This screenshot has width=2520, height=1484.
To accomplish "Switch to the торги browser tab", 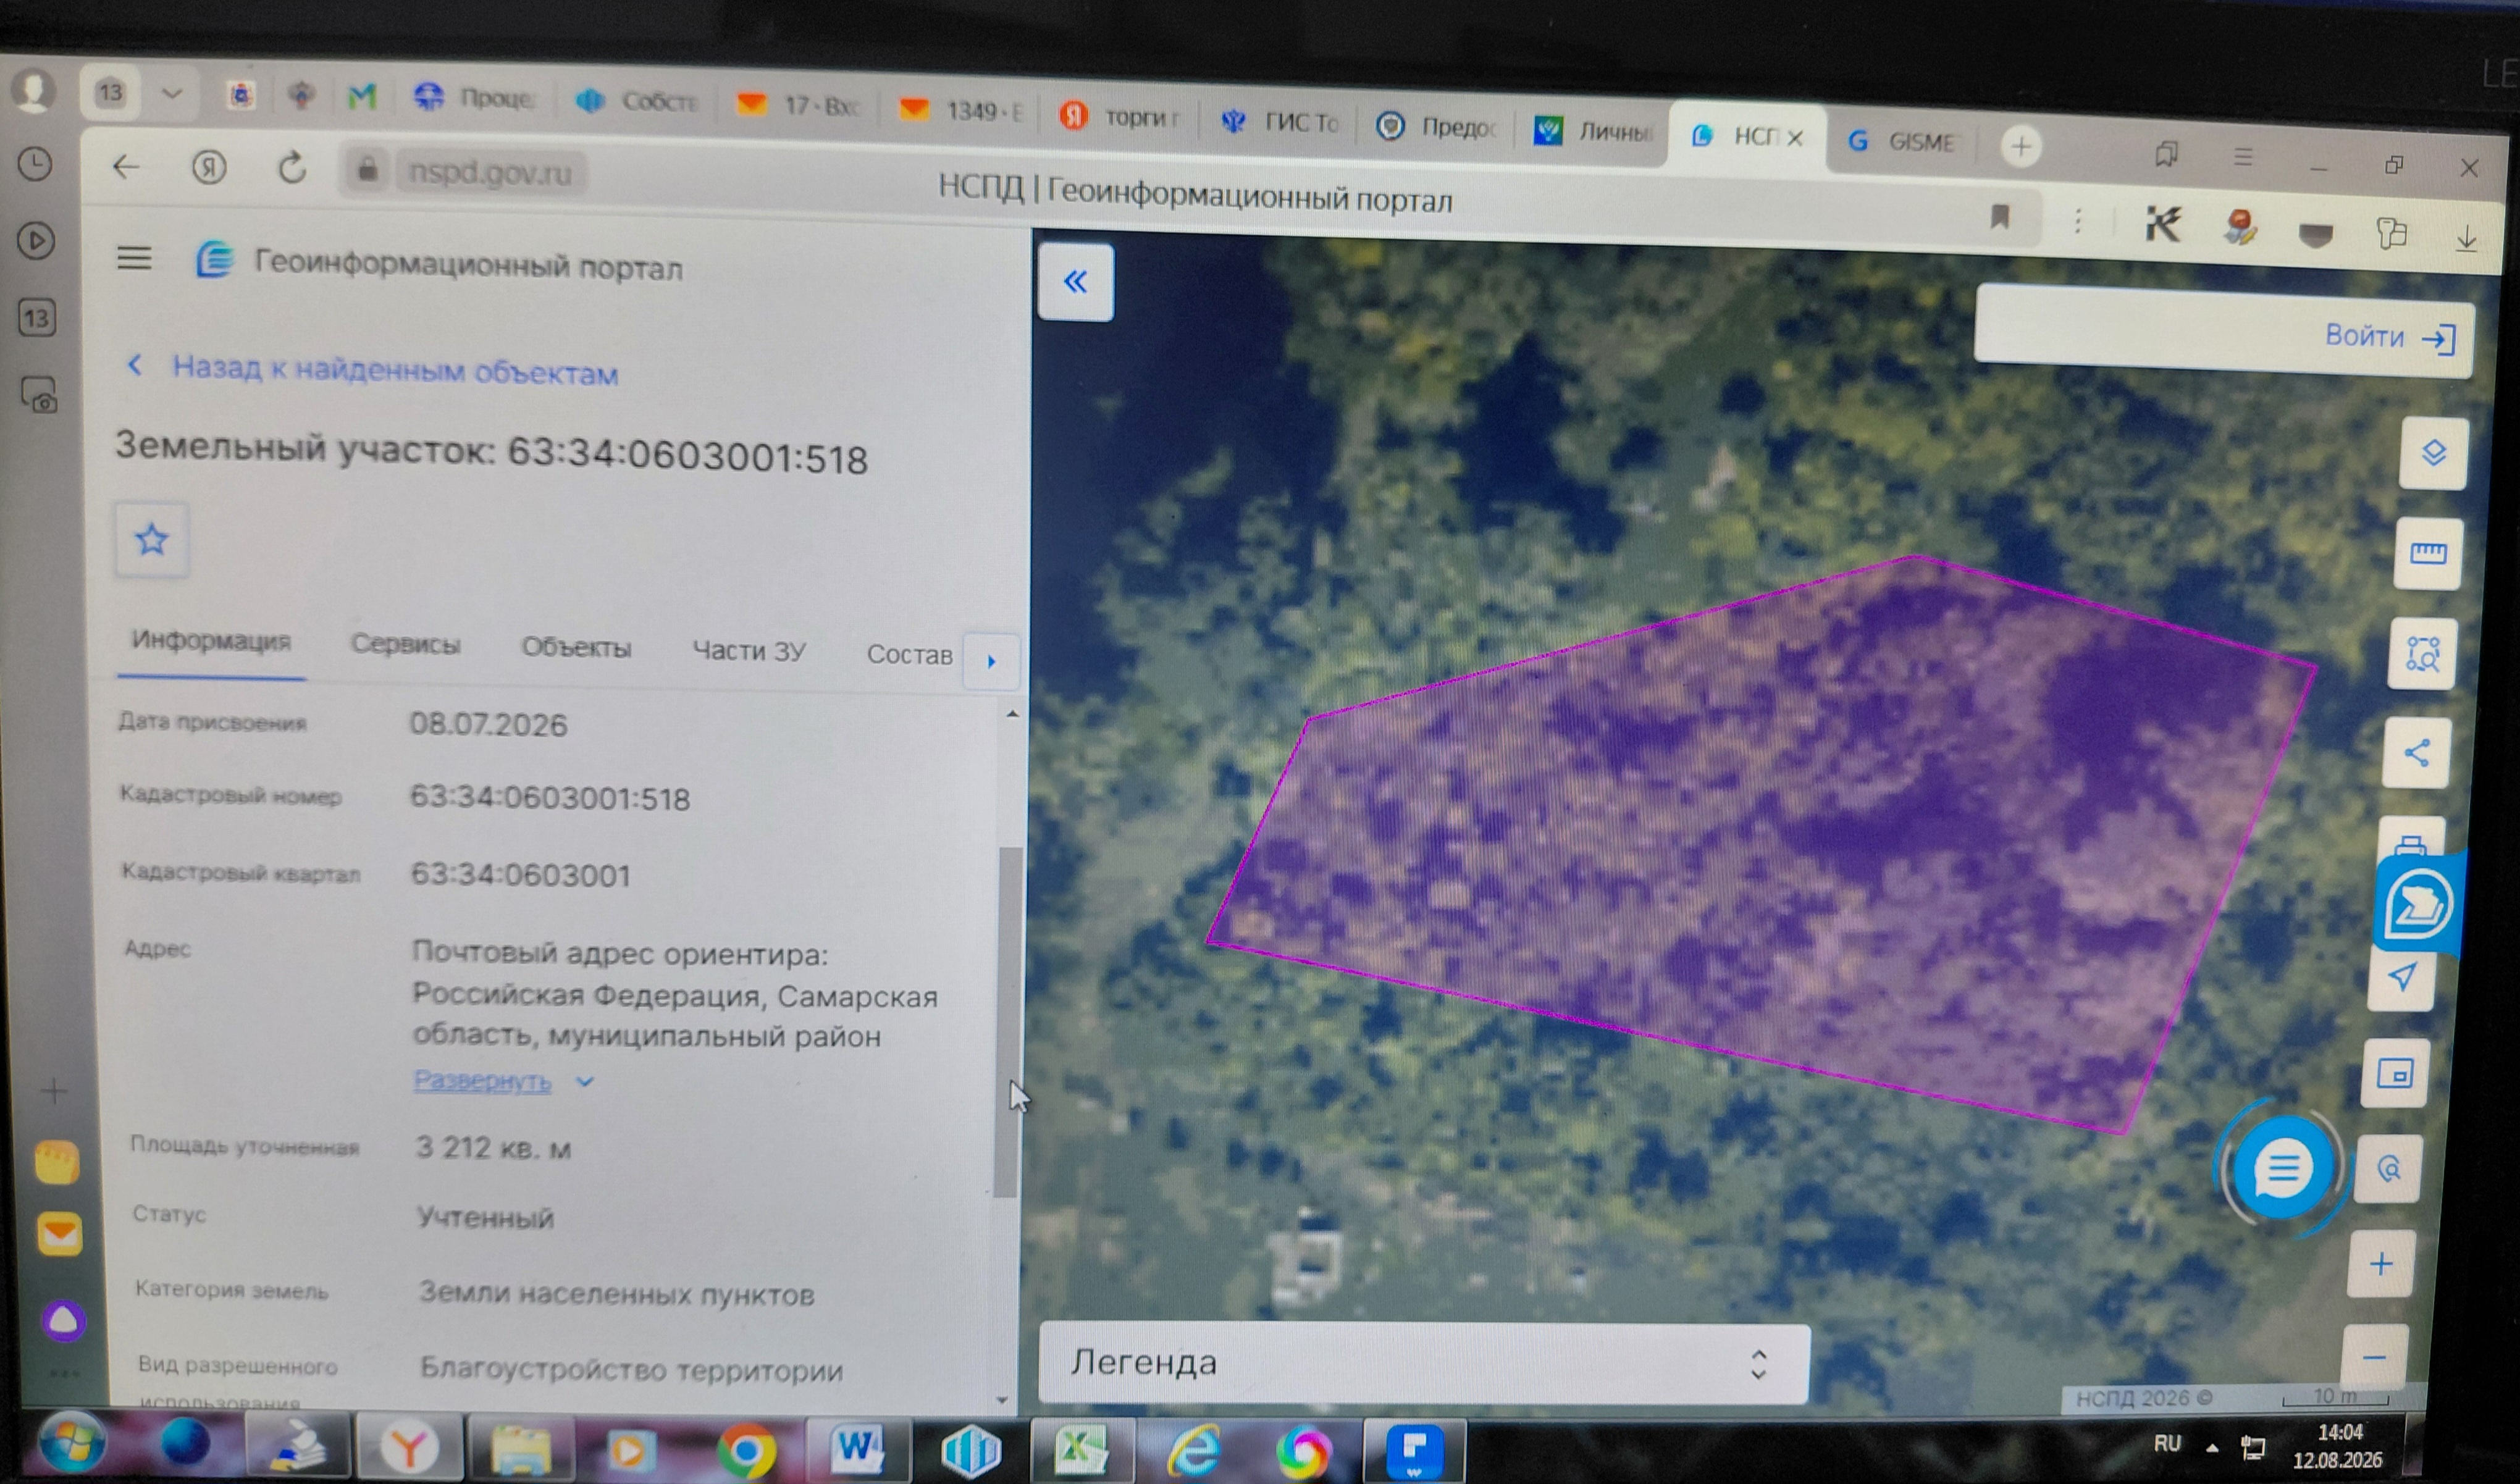I will tap(1120, 117).
